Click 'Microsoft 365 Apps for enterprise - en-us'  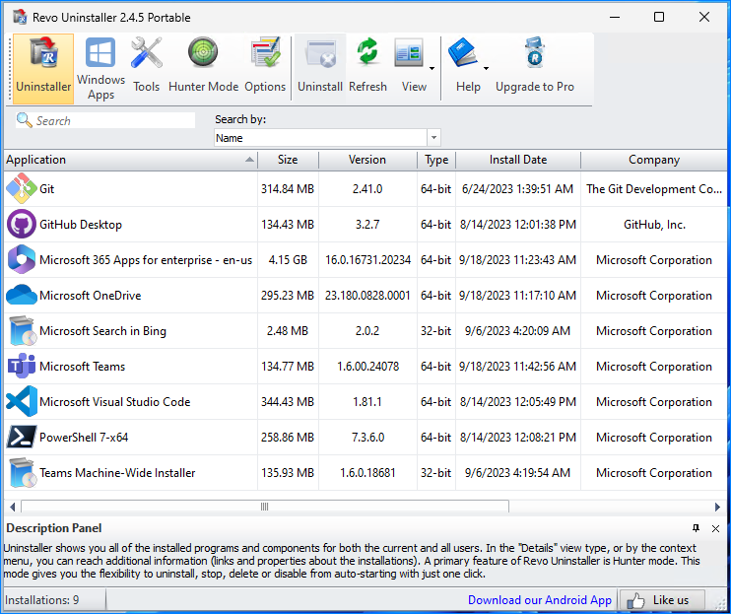pyautogui.click(x=146, y=259)
